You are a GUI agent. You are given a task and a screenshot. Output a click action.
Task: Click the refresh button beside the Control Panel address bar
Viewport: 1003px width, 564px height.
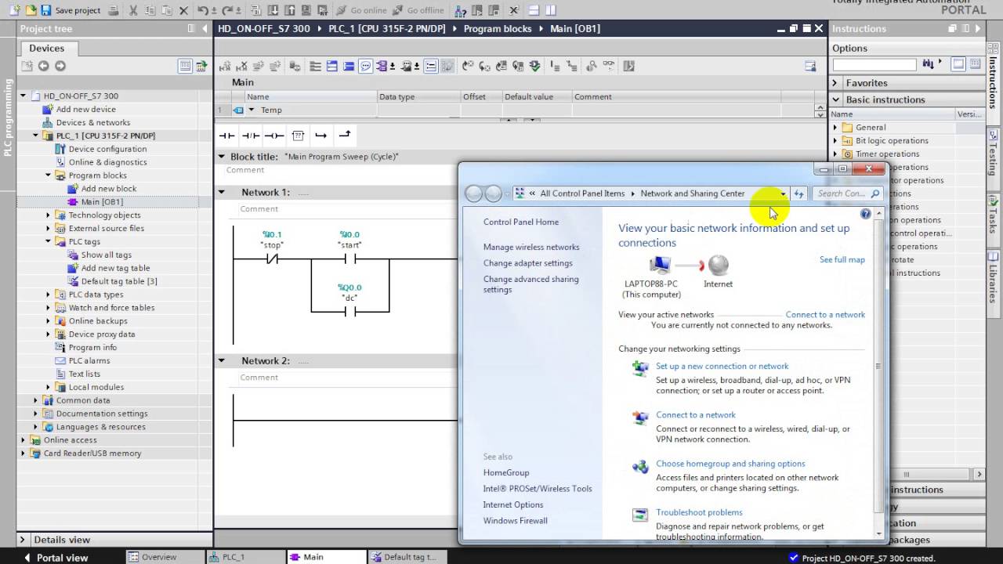point(798,193)
